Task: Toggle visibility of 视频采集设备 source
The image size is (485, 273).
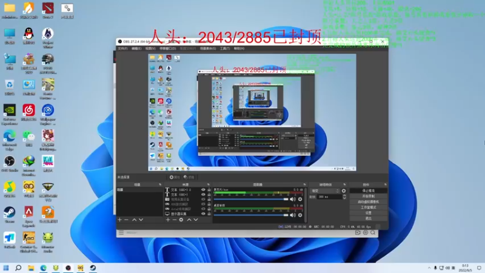Action: pyautogui.click(x=203, y=200)
